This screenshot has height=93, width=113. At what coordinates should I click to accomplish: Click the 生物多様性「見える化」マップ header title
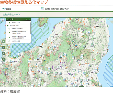57,9
